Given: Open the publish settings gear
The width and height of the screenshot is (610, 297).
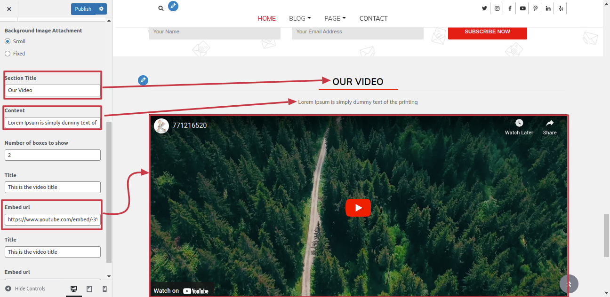Looking at the screenshot, I should click(x=101, y=9).
